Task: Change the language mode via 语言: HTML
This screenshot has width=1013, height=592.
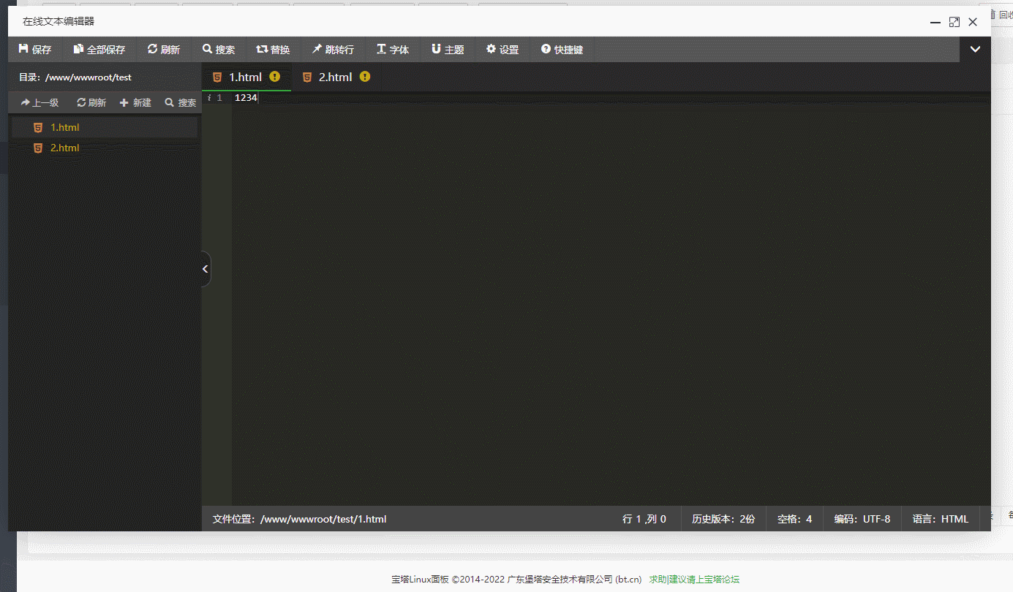Action: (x=941, y=519)
